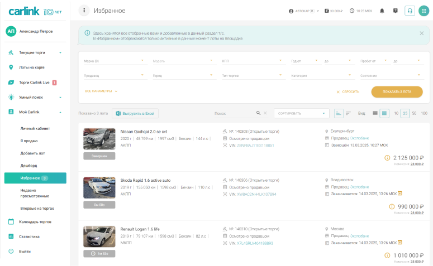Click the wallet balance 30 000 ₽
Viewport: 433px width, 266px height.
[x=333, y=11]
